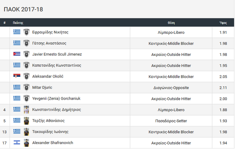Click the PAOK crest beside Καπετανίδης Κωνσταντίνος

(x=26, y=65)
